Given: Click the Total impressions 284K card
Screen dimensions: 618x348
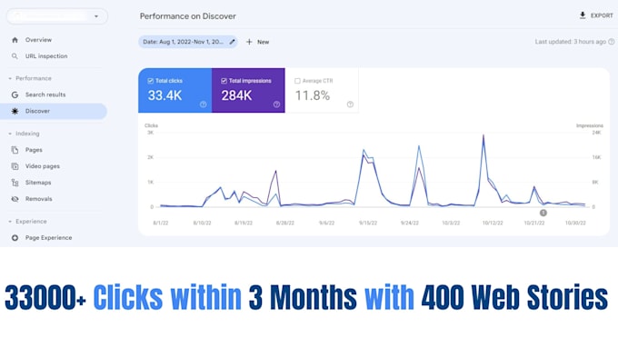Looking at the screenshot, I should (x=248, y=90).
